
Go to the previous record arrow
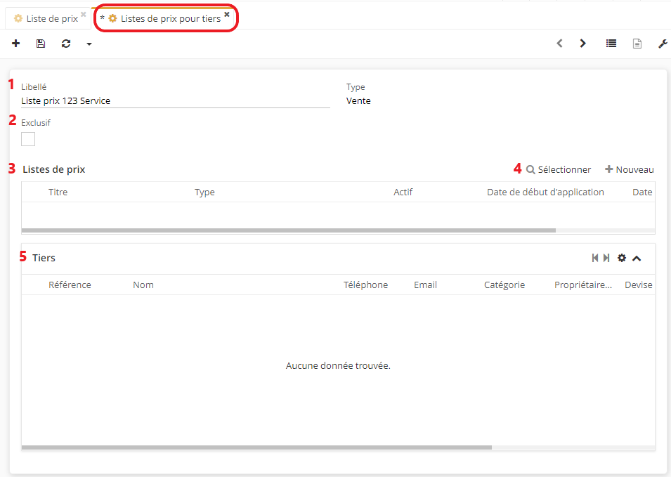(559, 44)
